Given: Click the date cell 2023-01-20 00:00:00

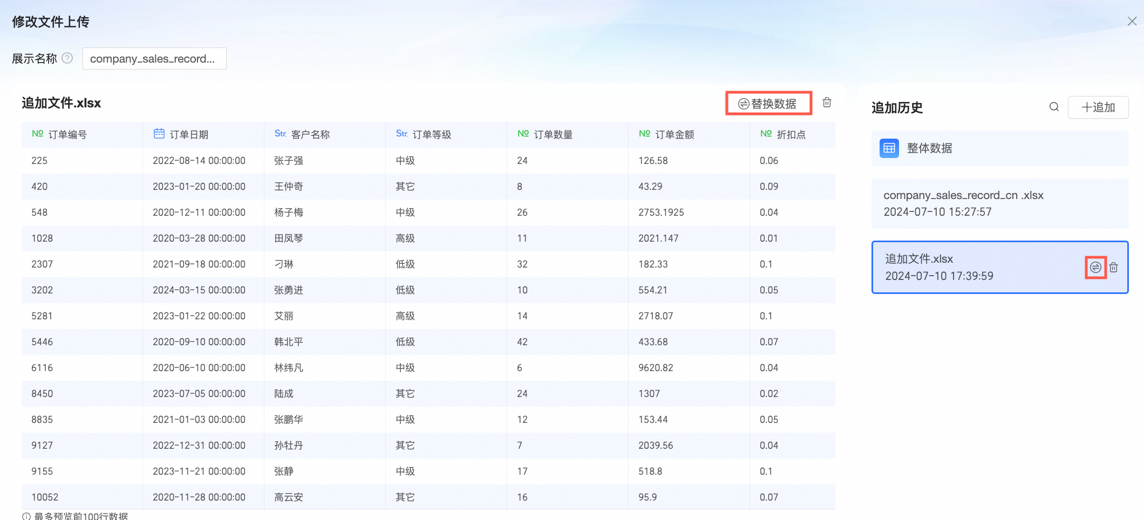Looking at the screenshot, I should [x=199, y=187].
